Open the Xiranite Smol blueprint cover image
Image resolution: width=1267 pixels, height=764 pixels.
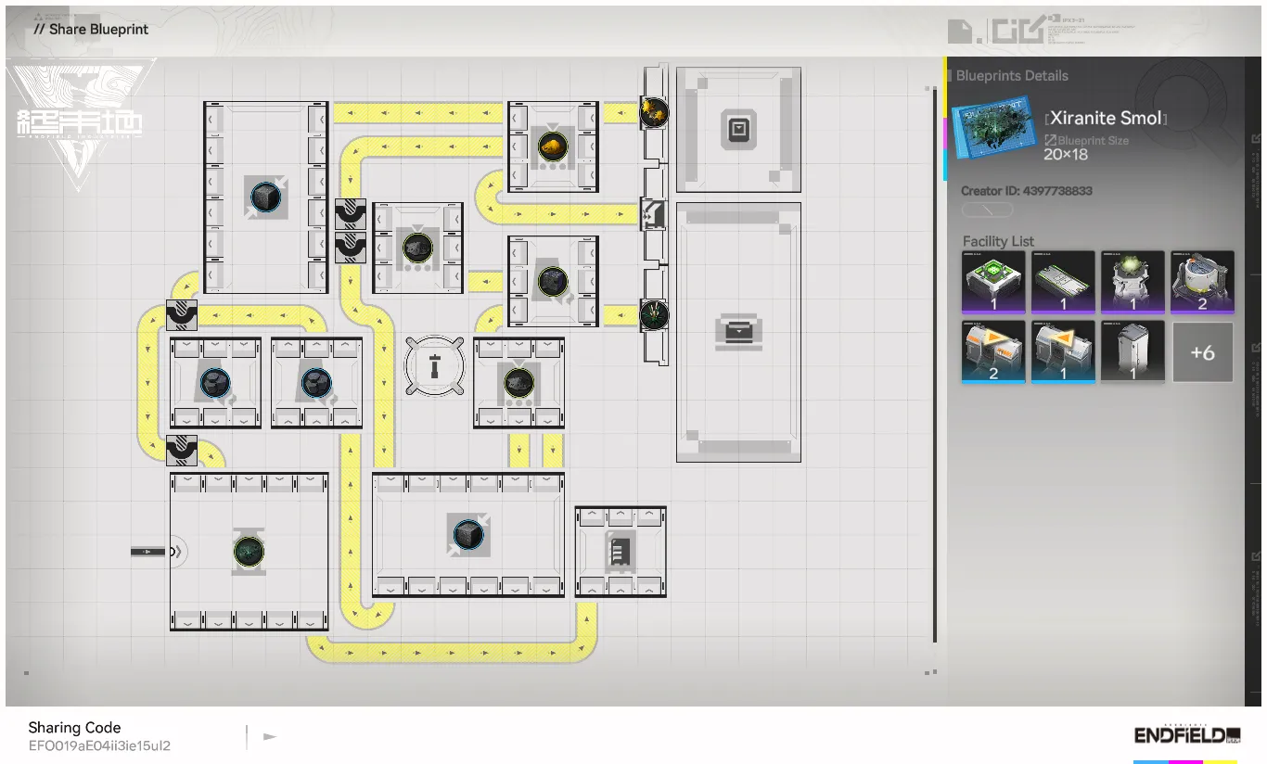point(993,137)
